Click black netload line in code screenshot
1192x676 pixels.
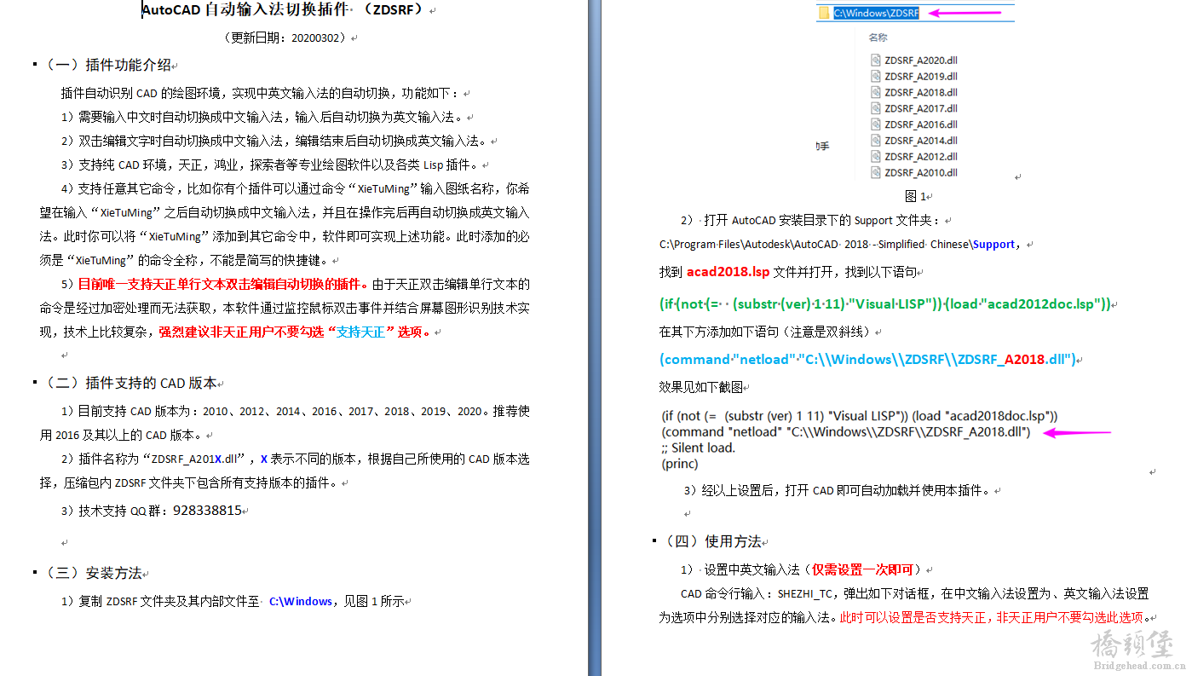(846, 432)
